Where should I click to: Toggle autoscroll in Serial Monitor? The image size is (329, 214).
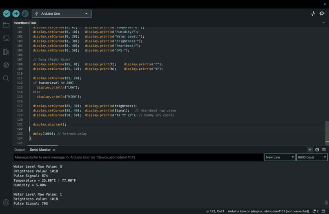coord(310,149)
